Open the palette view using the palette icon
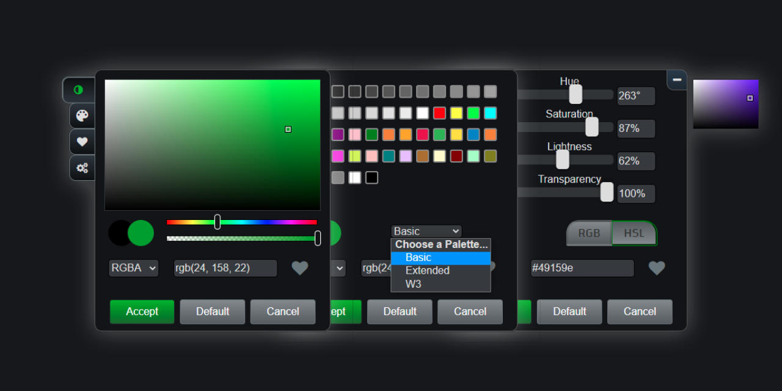This screenshot has height=391, width=782. (x=82, y=115)
